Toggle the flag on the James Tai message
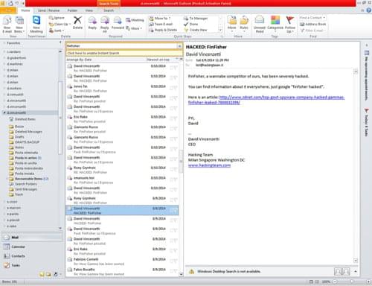372x286 pixels. click(x=174, y=89)
